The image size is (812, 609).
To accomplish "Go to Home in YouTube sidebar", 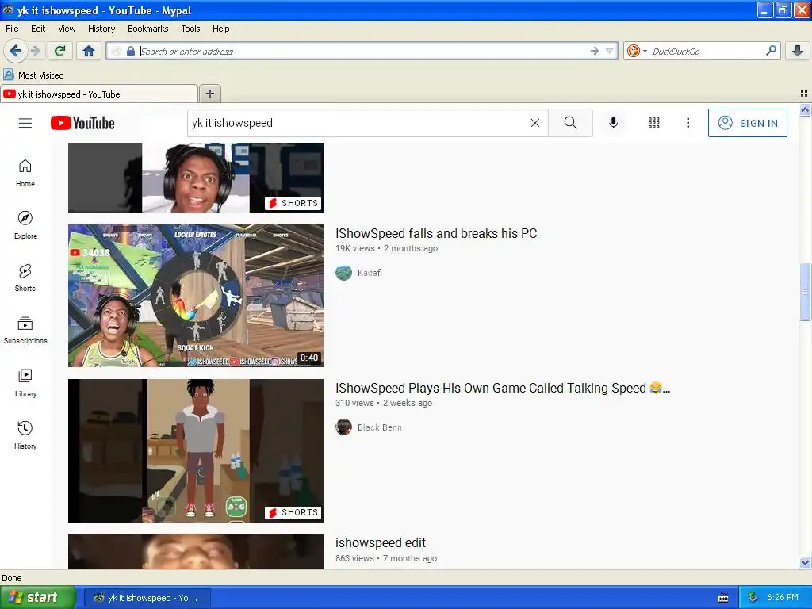I will 25,173.
